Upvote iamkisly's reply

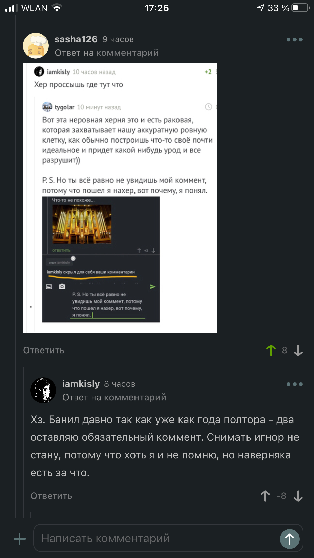click(265, 496)
